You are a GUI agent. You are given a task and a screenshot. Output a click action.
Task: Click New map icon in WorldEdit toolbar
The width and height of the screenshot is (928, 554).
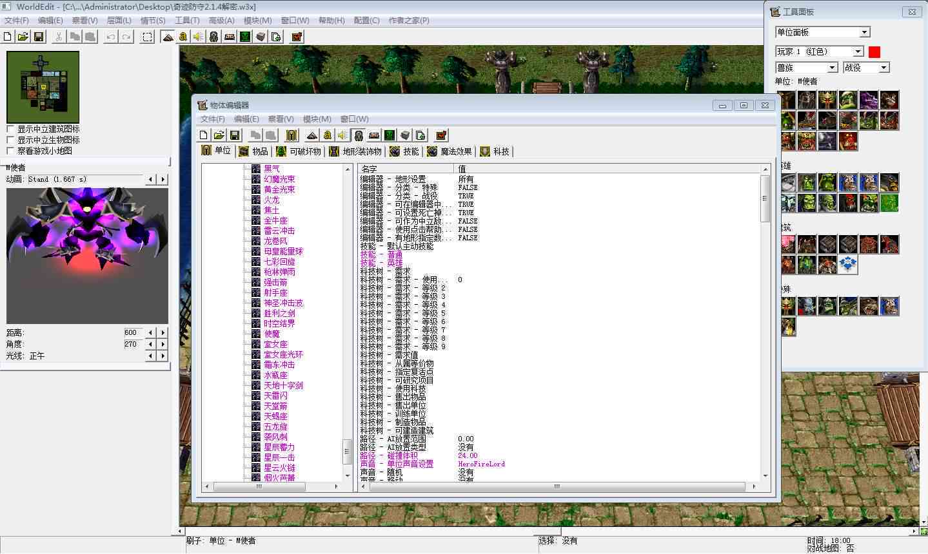click(x=8, y=37)
